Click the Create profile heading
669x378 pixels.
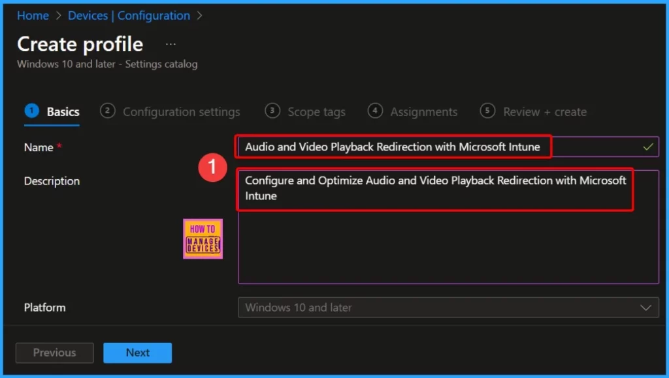point(80,44)
